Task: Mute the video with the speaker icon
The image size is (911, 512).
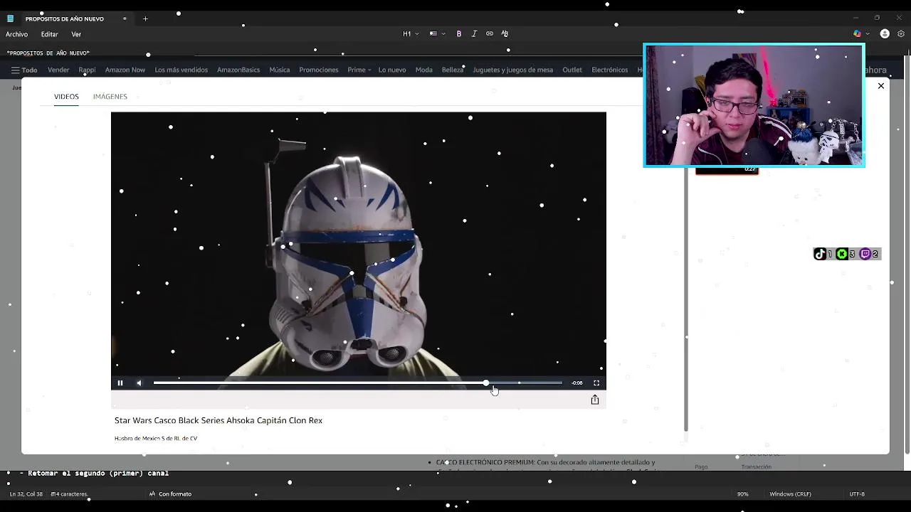Action: pos(139,383)
